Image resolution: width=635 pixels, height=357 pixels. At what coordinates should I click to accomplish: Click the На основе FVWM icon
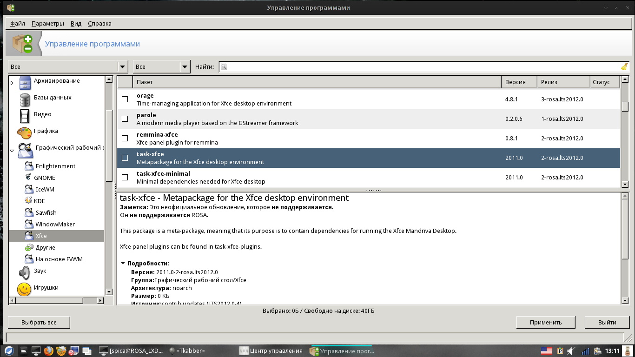coord(29,259)
